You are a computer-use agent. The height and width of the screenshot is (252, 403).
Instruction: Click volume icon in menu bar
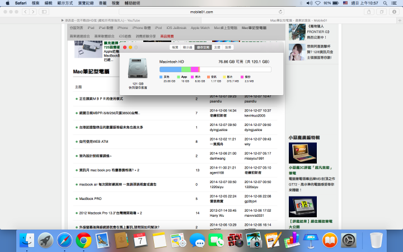(309, 3)
